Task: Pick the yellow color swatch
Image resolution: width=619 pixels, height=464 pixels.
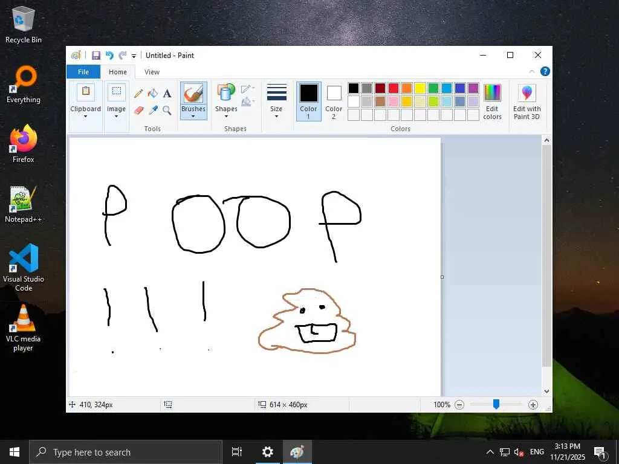Action: (420, 88)
